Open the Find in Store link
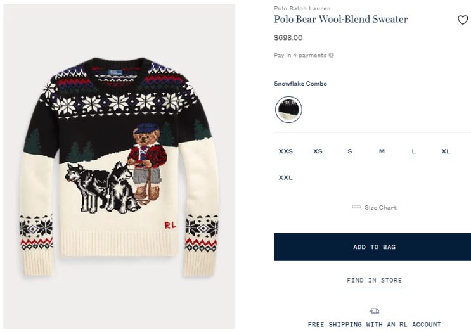471x332 pixels. [x=374, y=280]
